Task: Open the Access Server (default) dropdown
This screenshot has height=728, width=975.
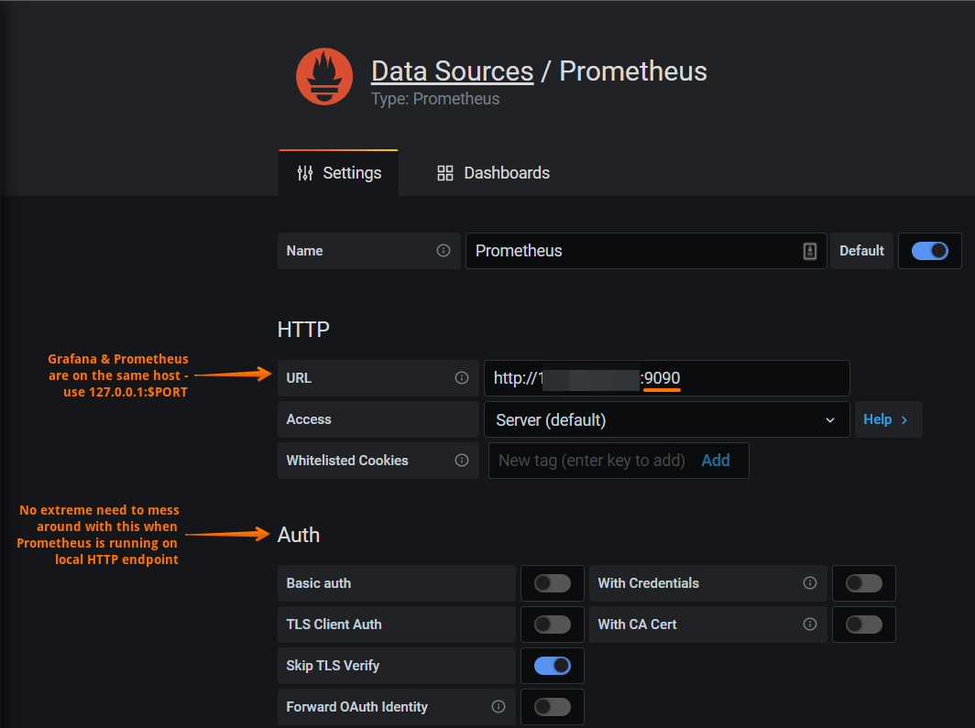Action: point(666,420)
